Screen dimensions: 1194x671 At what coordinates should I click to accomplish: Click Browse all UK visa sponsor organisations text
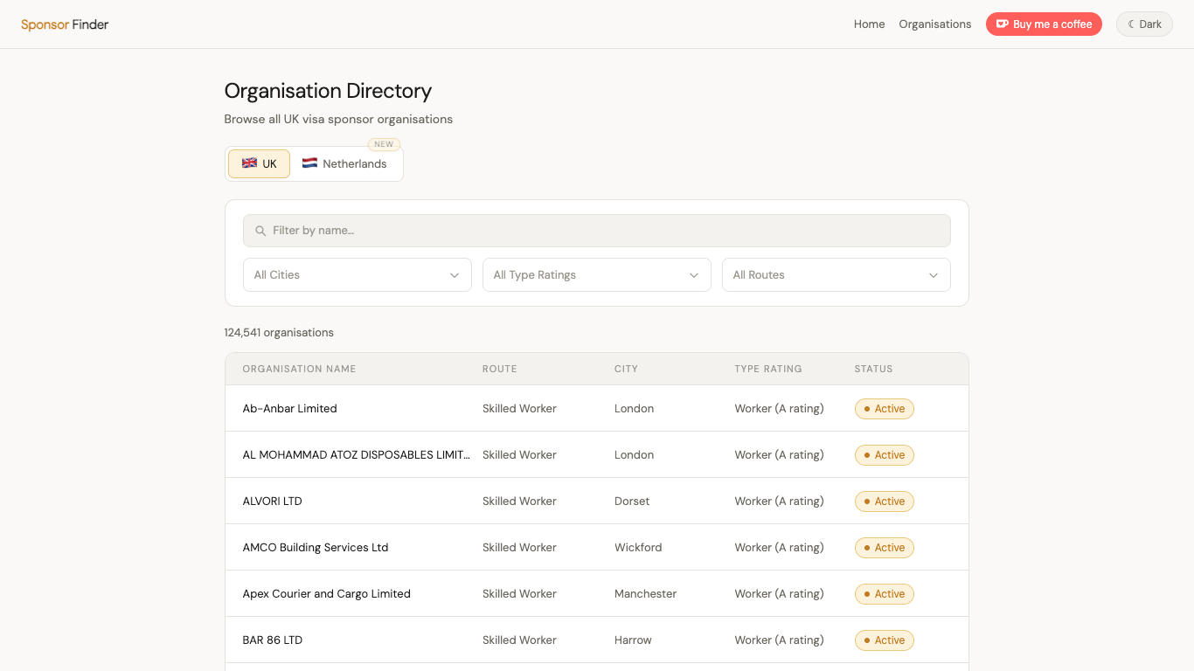point(338,119)
